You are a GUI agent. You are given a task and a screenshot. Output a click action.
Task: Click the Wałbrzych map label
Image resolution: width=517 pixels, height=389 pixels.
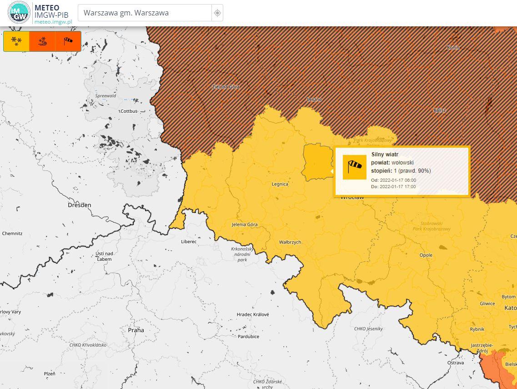pos(290,242)
